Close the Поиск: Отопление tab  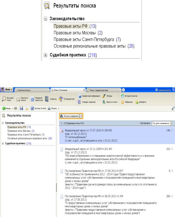coord(84,90)
